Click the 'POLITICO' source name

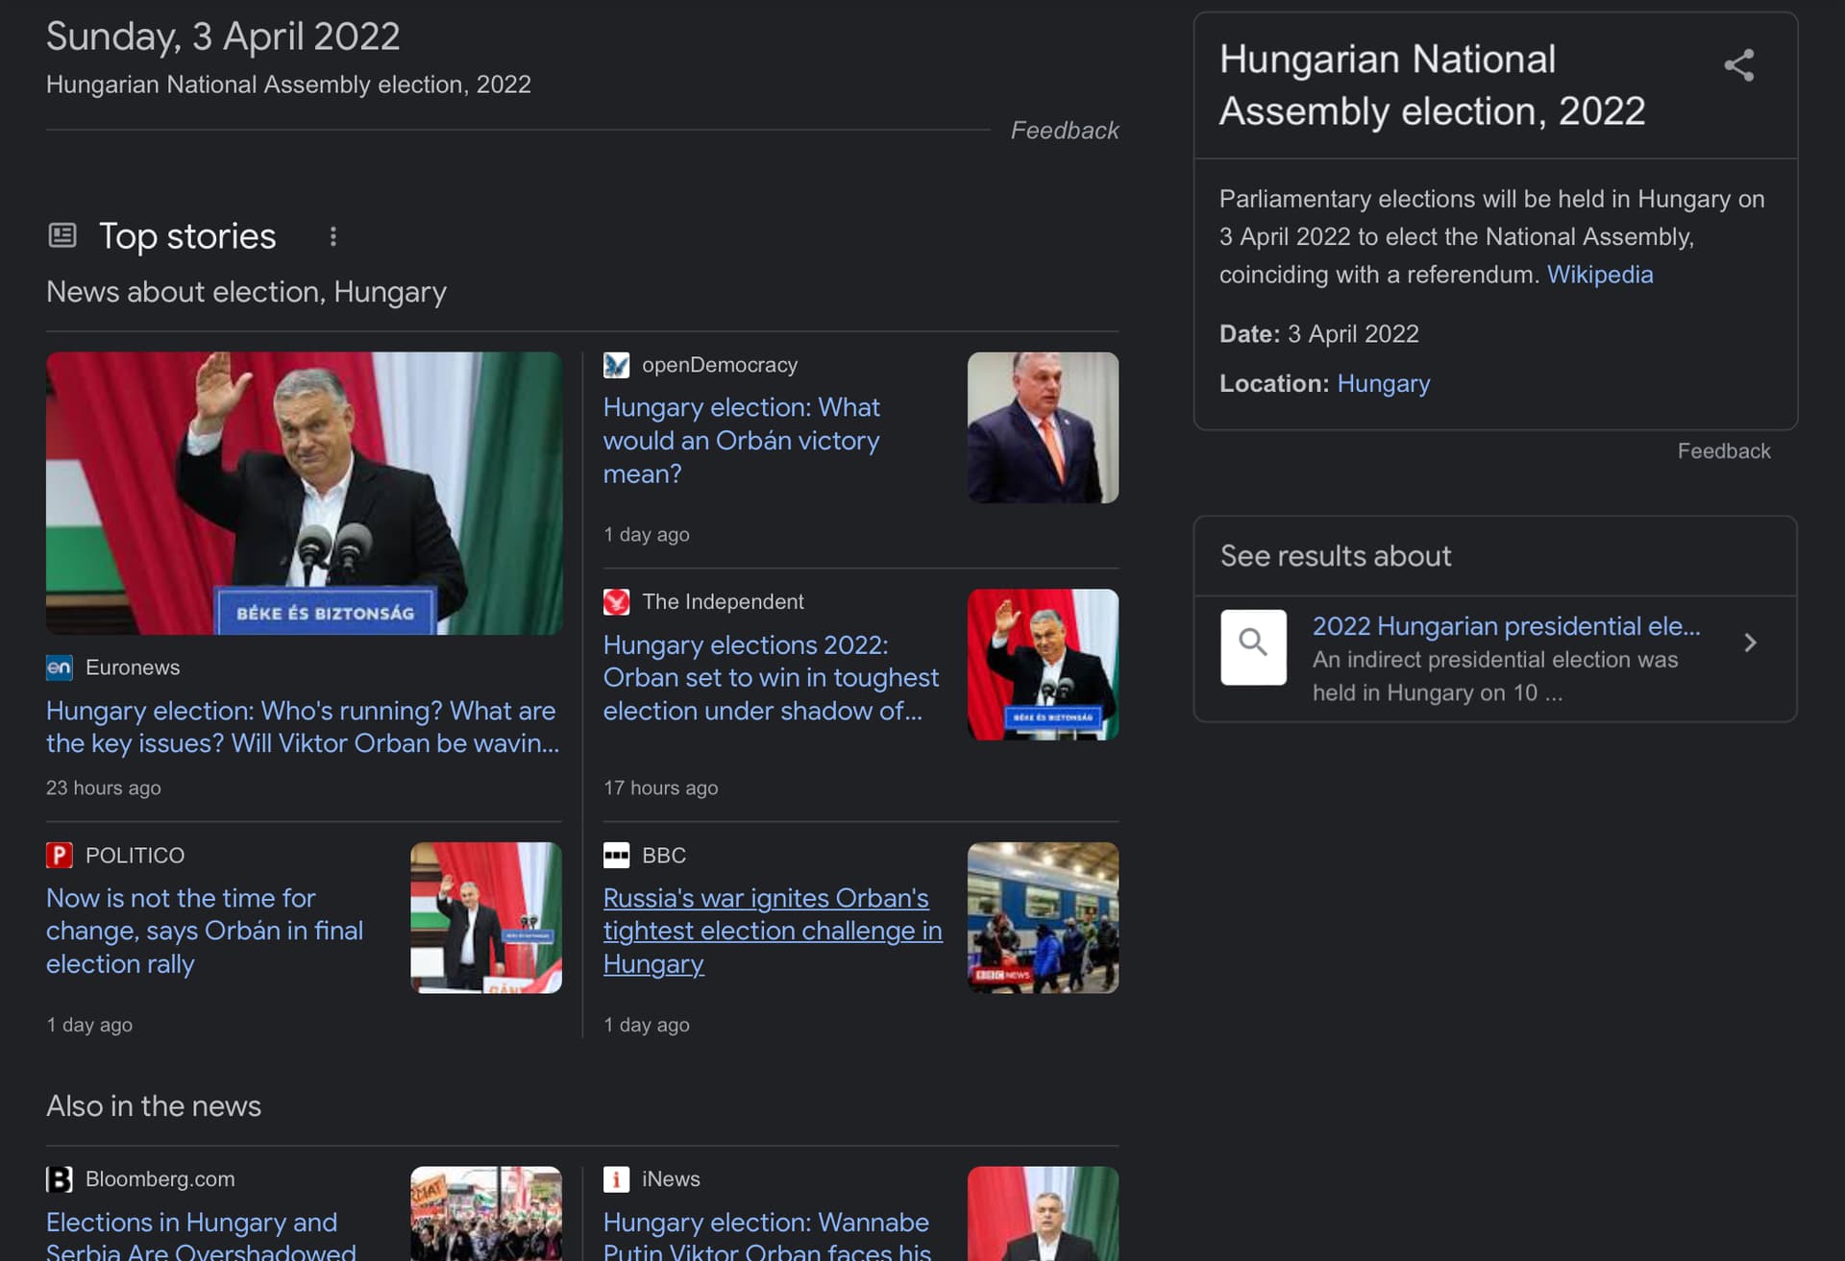pos(135,856)
